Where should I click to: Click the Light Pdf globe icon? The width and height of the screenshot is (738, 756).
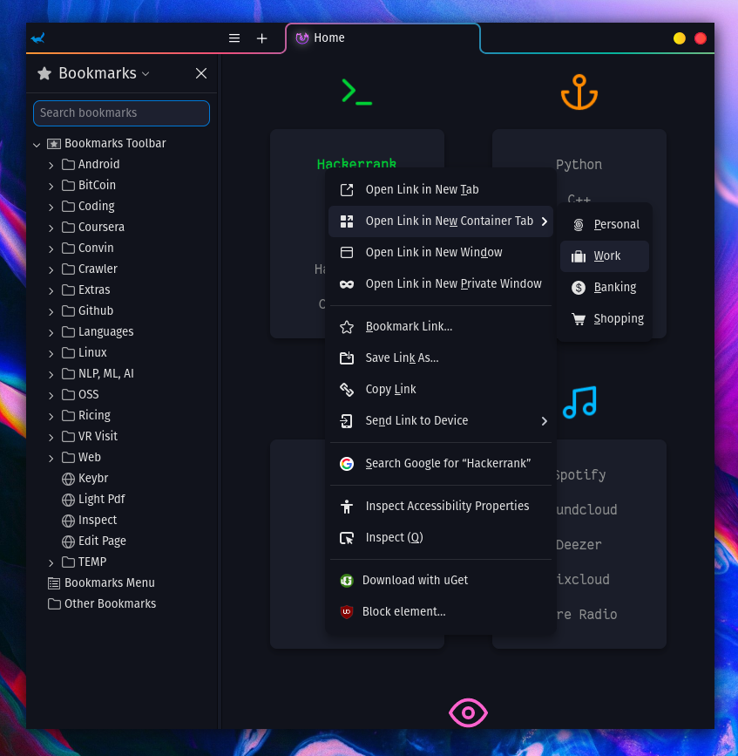pos(68,500)
